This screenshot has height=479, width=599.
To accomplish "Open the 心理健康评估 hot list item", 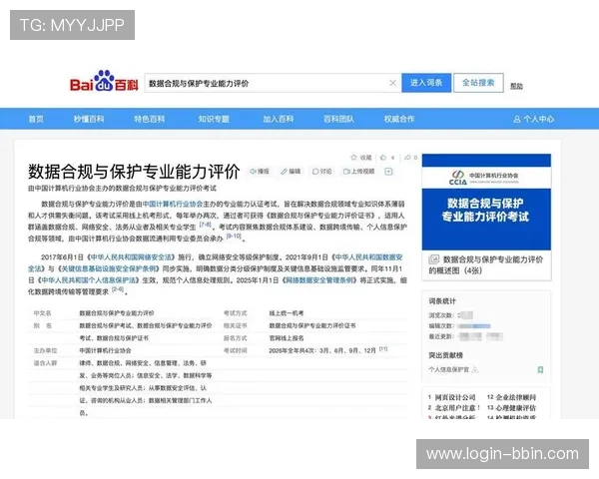I will [x=516, y=408].
